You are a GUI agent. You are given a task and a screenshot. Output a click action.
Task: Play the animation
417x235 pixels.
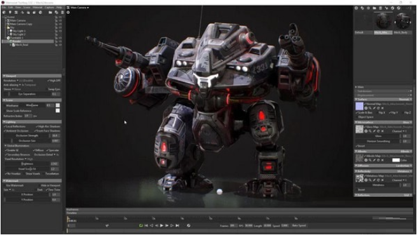point(161,225)
